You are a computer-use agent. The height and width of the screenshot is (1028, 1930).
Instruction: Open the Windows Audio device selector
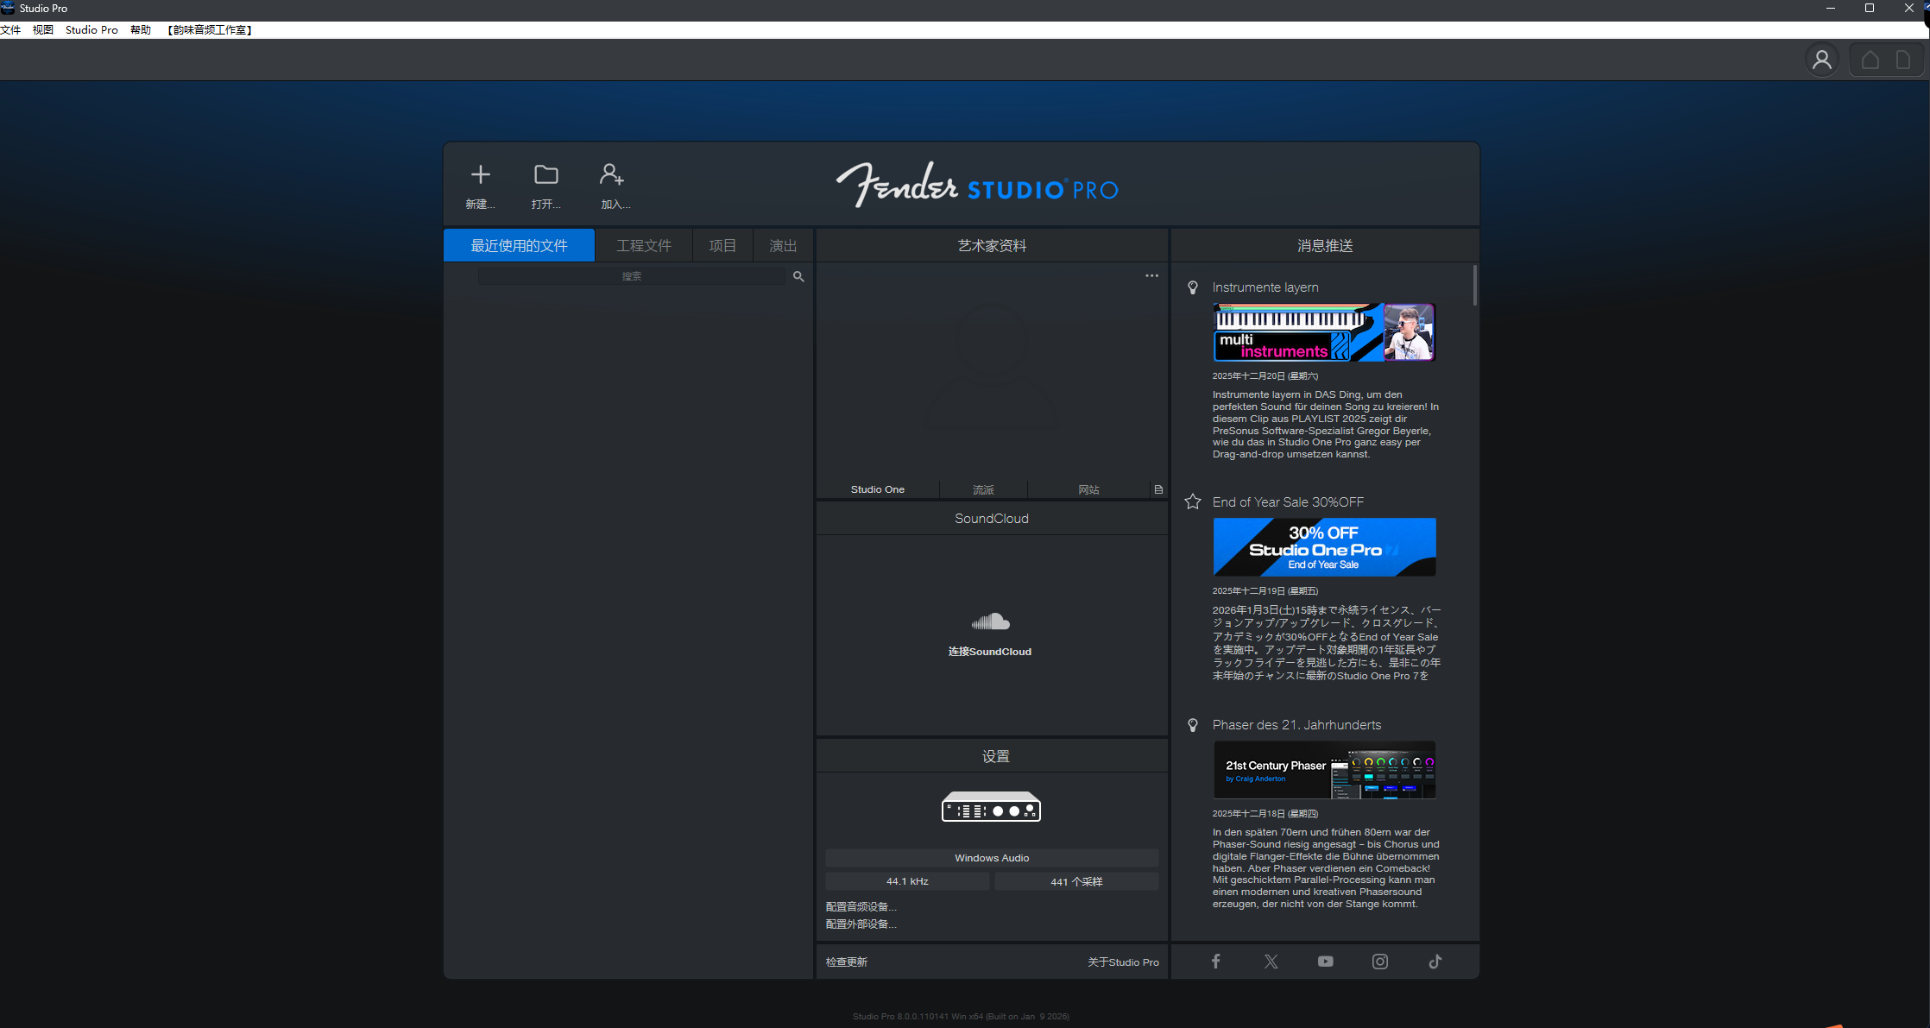[x=991, y=858]
